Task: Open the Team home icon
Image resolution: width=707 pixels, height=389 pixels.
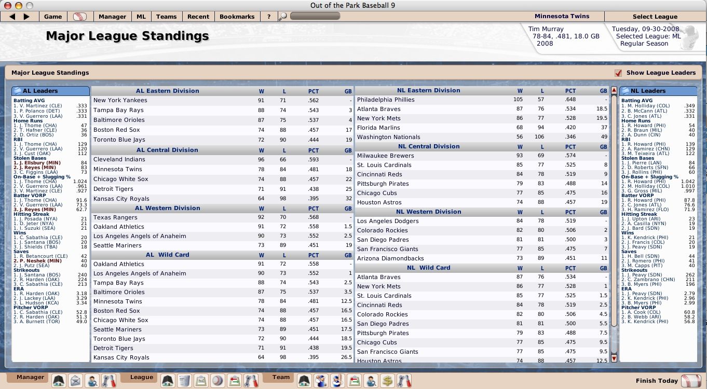Action: (x=304, y=381)
